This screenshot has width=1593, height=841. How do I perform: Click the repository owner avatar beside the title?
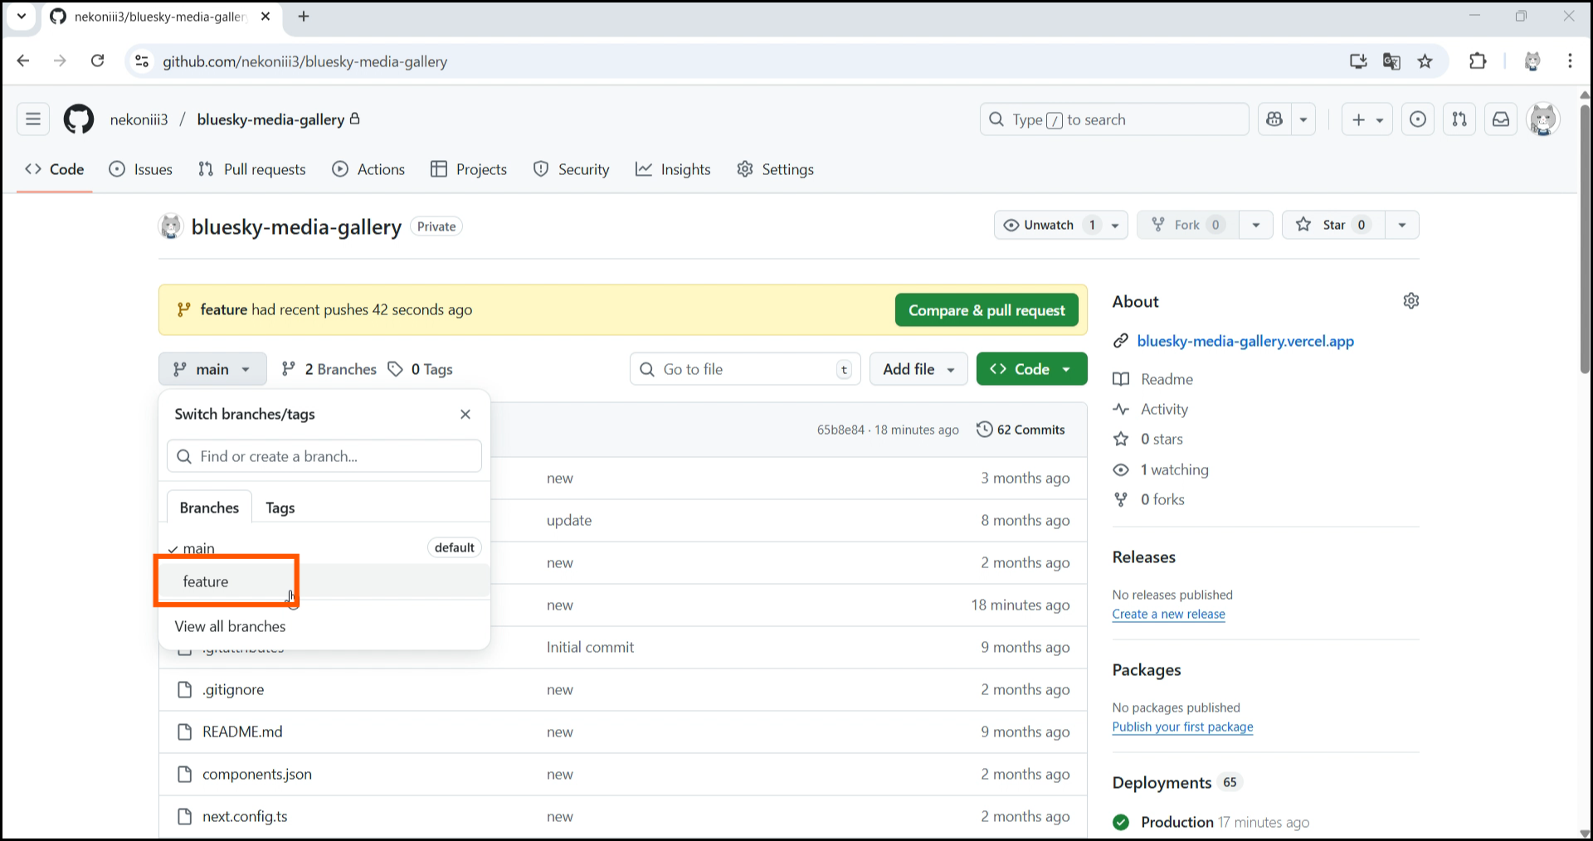[171, 226]
